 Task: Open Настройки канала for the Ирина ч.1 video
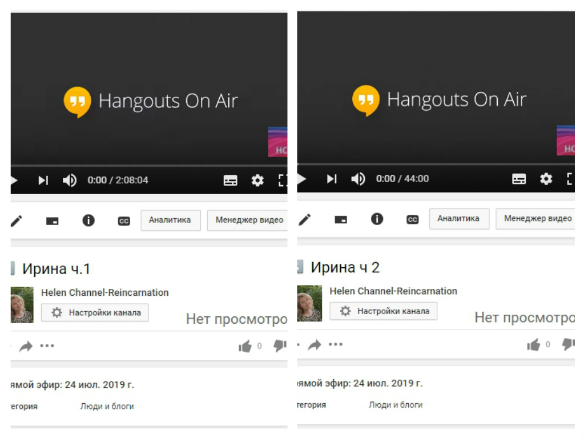[95, 313]
